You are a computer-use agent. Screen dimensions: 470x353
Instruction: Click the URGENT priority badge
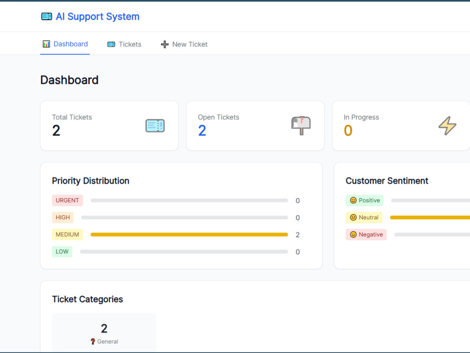click(x=67, y=201)
